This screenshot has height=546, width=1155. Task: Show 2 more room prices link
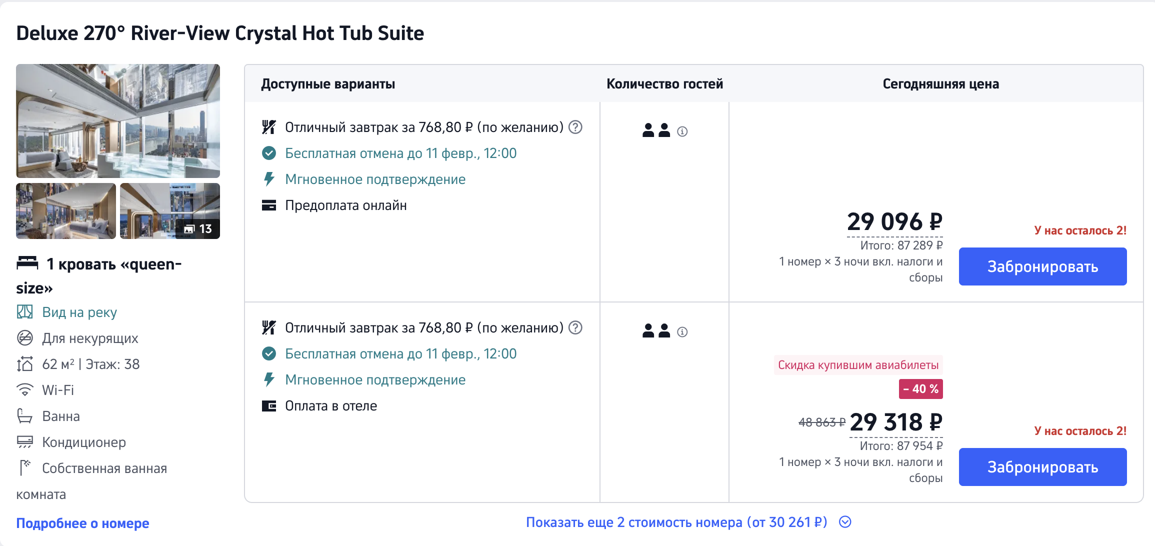coord(676,522)
